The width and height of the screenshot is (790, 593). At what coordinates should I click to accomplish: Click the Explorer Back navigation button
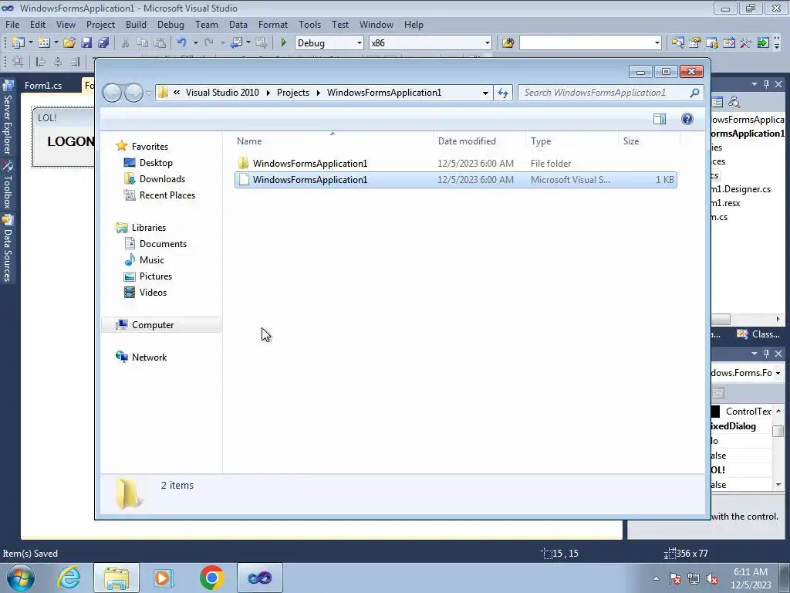[x=112, y=93]
